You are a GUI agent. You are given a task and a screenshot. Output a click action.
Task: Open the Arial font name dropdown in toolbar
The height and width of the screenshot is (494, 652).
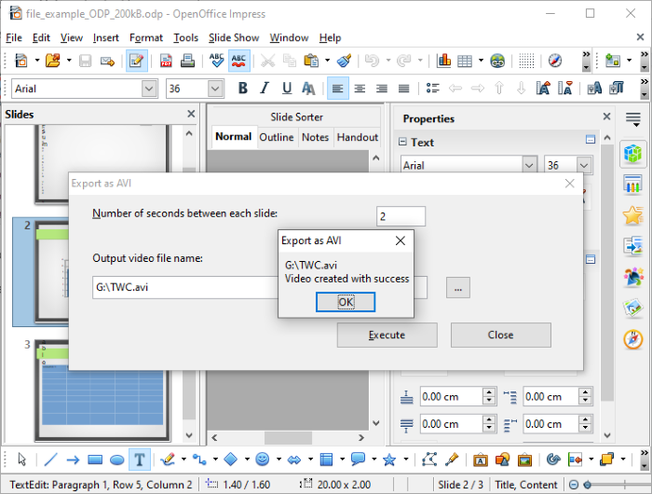(x=149, y=89)
